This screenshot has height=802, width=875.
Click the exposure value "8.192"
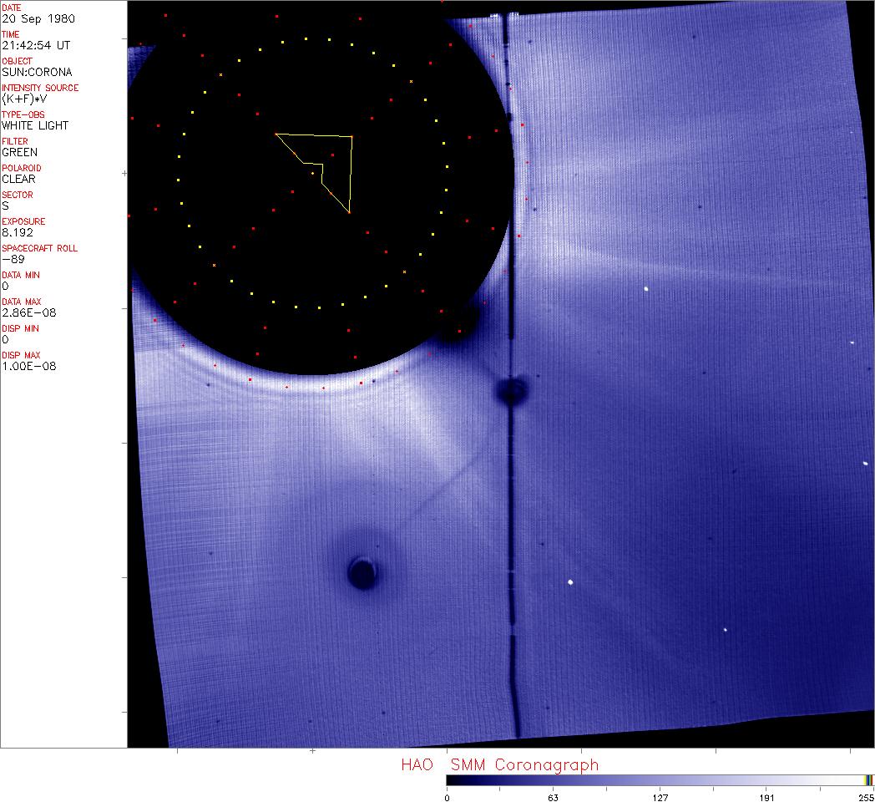coord(16,232)
